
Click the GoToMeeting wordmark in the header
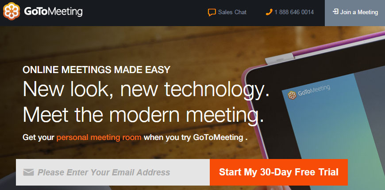point(53,12)
